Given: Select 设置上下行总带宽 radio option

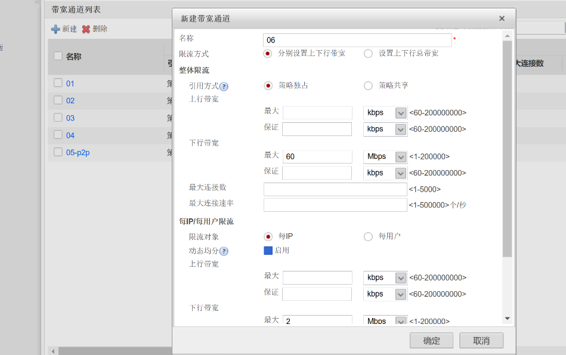Looking at the screenshot, I should [368, 54].
